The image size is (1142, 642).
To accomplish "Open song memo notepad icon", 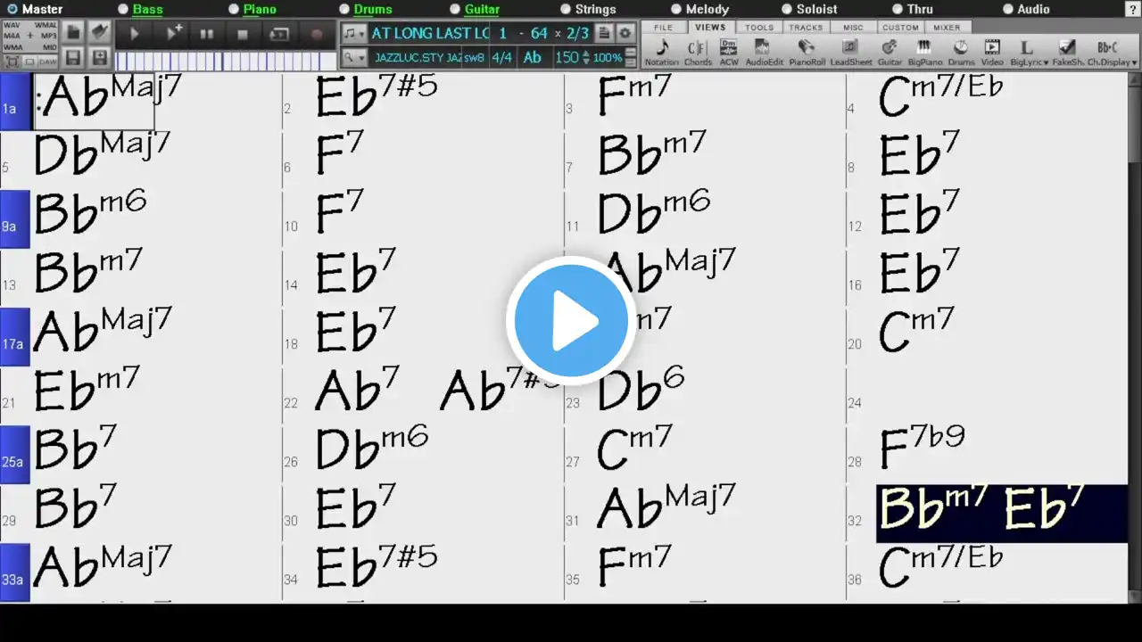I will click(x=604, y=33).
